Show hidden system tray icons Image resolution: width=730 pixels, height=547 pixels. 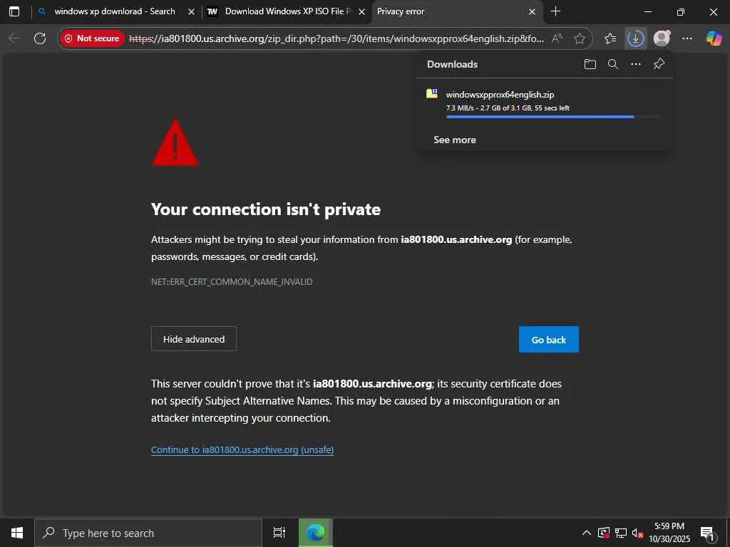coord(587,533)
